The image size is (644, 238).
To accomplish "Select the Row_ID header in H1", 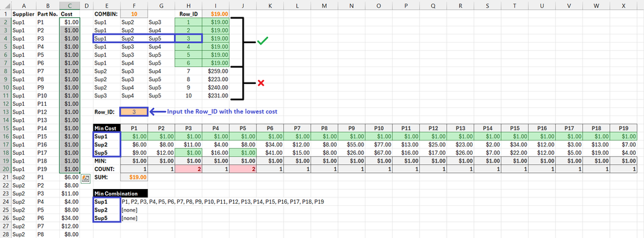I will tap(188, 14).
